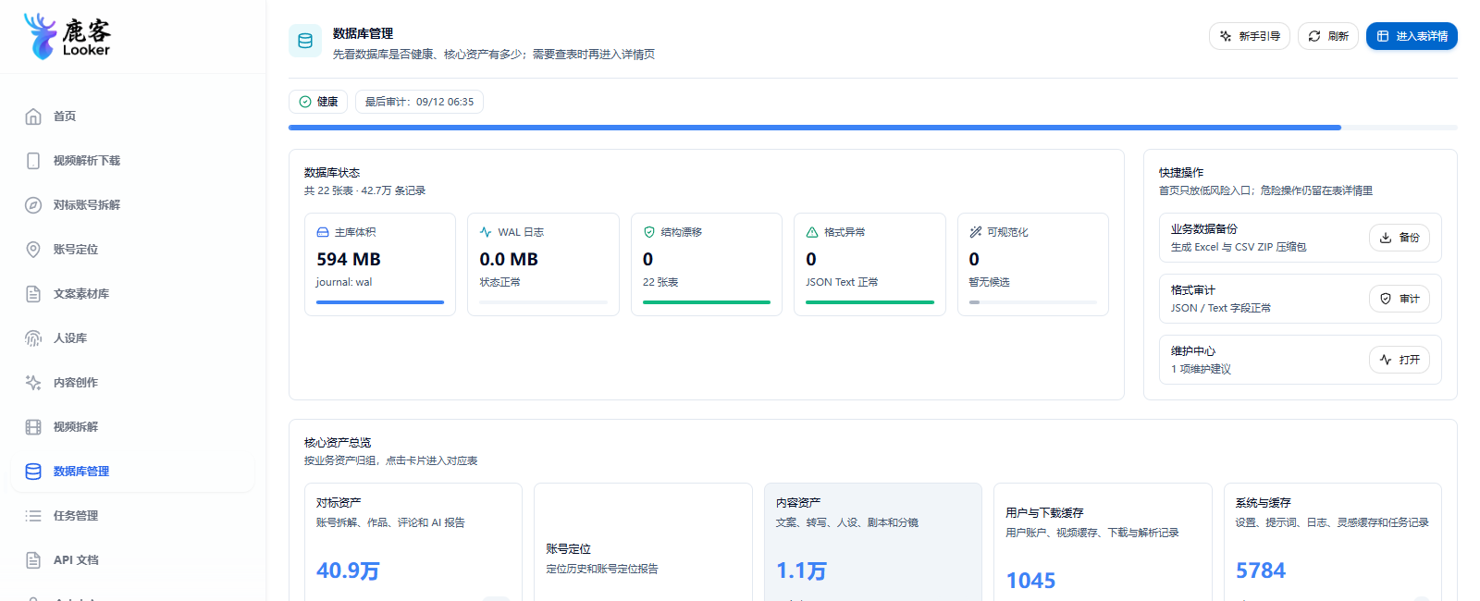Click the blue health progress bar
The width and height of the screenshot is (1480, 601).
pyautogui.click(x=815, y=128)
